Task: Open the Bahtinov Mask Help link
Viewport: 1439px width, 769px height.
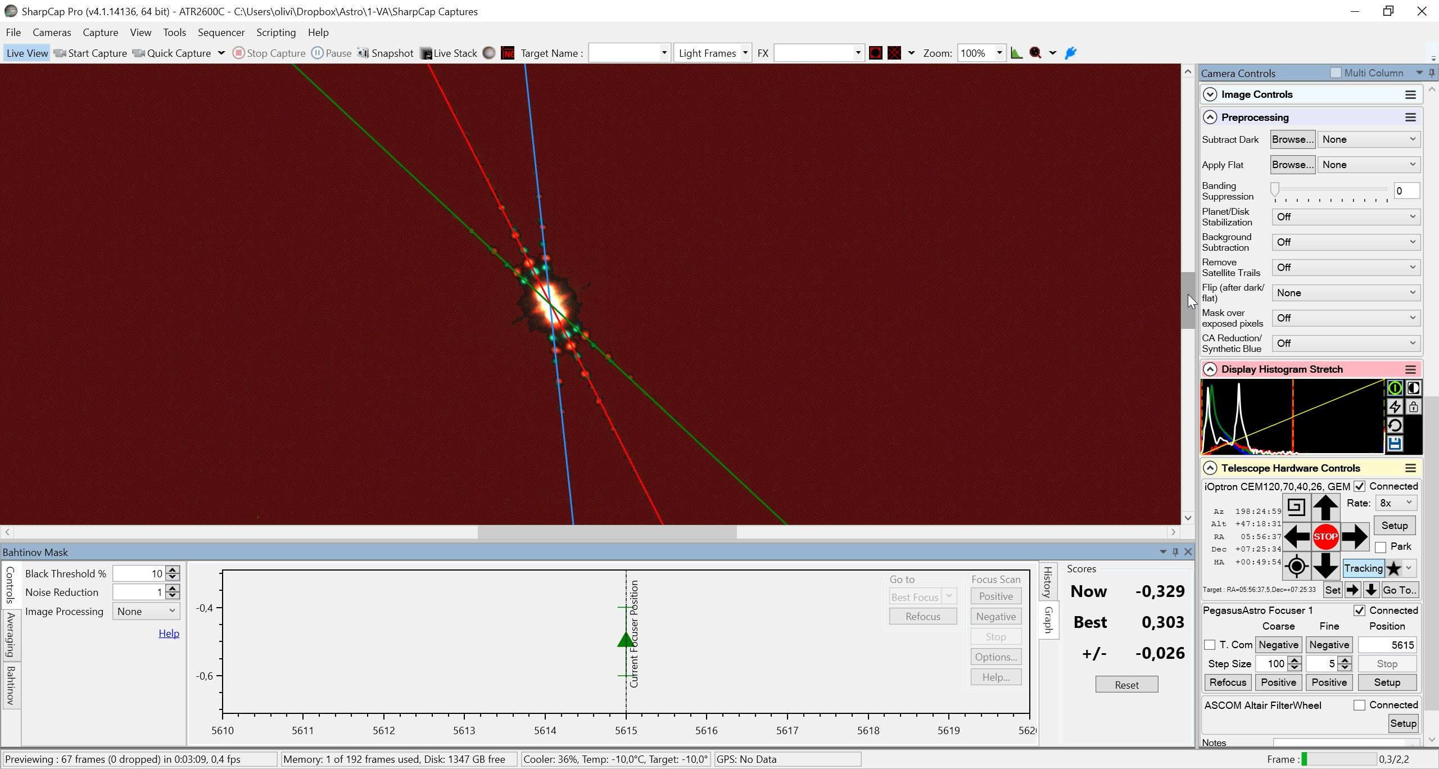Action: click(169, 633)
